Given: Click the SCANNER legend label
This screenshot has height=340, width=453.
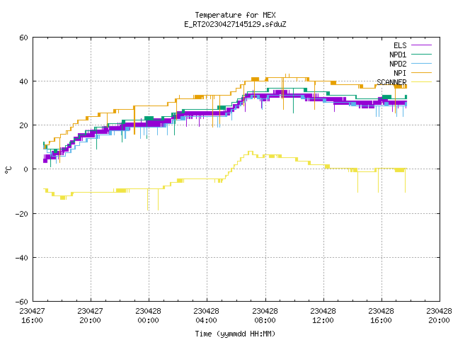Looking at the screenshot, I should coord(391,82).
